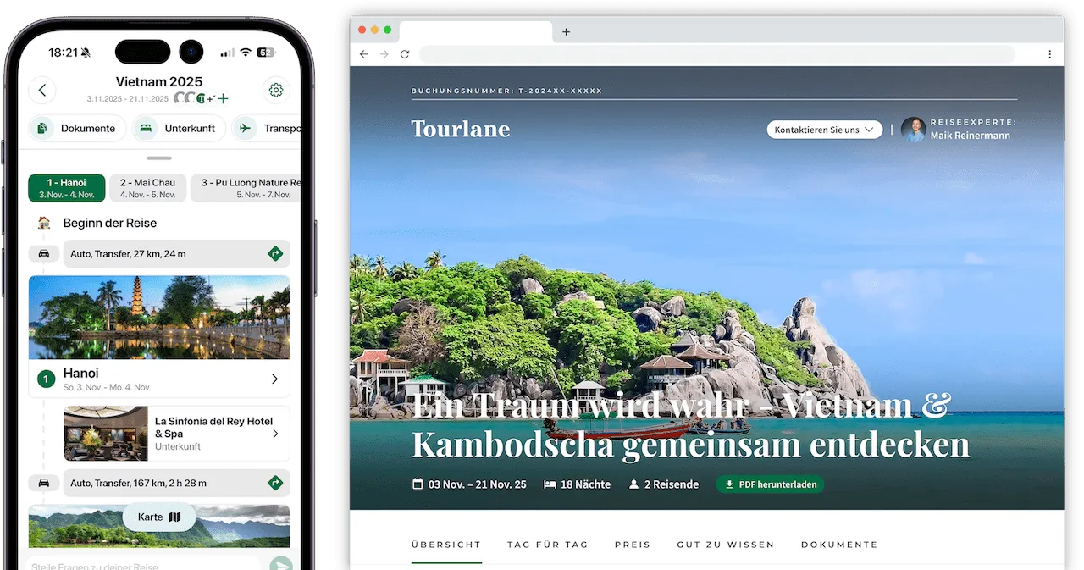This screenshot has width=1084, height=570.
Task: Click the active browser tab
Action: pos(476,32)
